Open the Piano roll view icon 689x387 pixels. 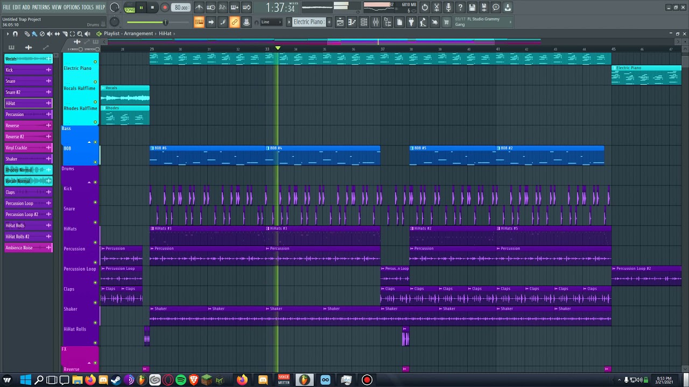click(x=352, y=22)
